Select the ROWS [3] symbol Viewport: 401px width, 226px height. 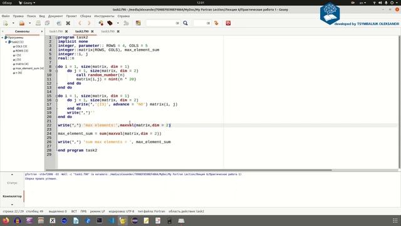(21, 51)
